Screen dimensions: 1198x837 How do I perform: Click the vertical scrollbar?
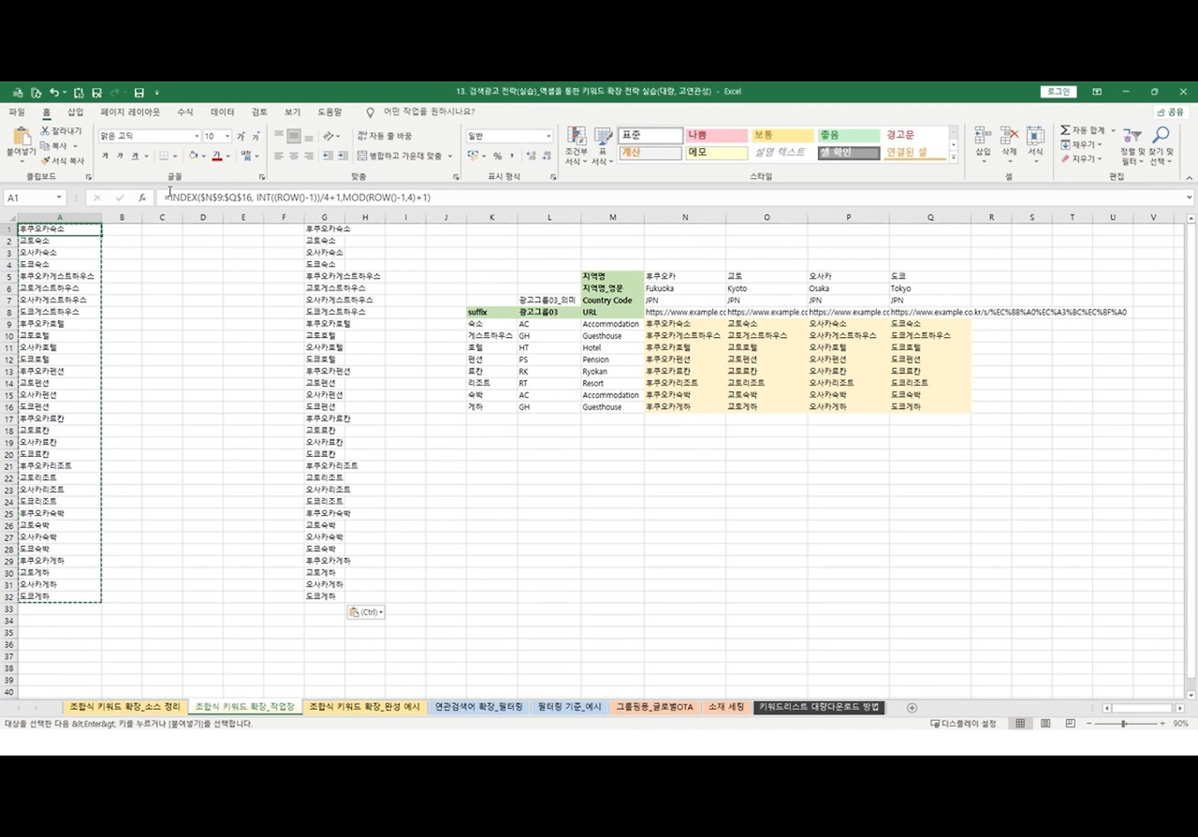1191,459
